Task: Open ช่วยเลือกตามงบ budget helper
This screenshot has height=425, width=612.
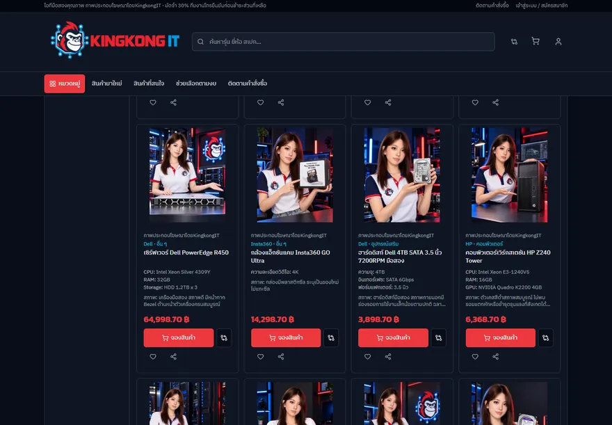Action: (x=196, y=83)
